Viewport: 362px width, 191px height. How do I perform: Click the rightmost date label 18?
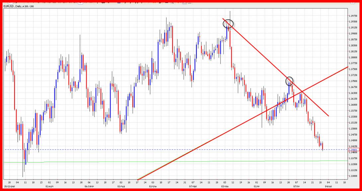point(344,182)
